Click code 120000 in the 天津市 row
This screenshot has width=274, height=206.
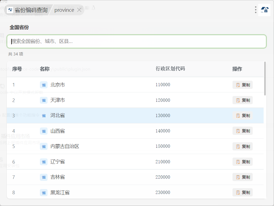(163, 100)
